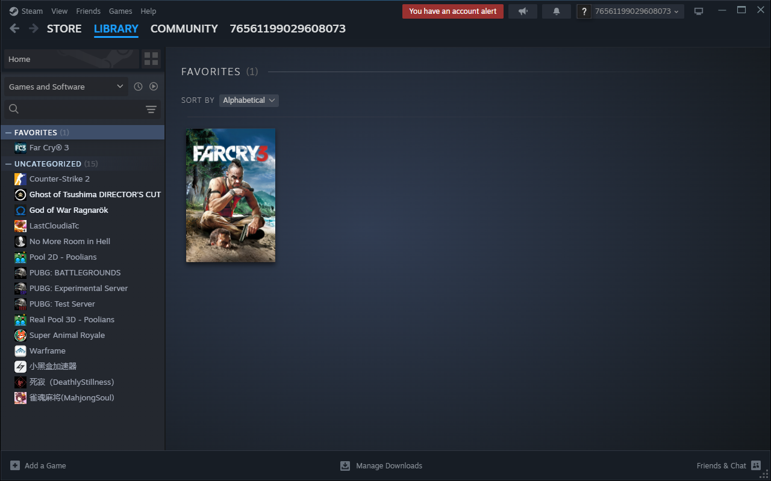Switch to the LIBRARY tab

point(116,28)
